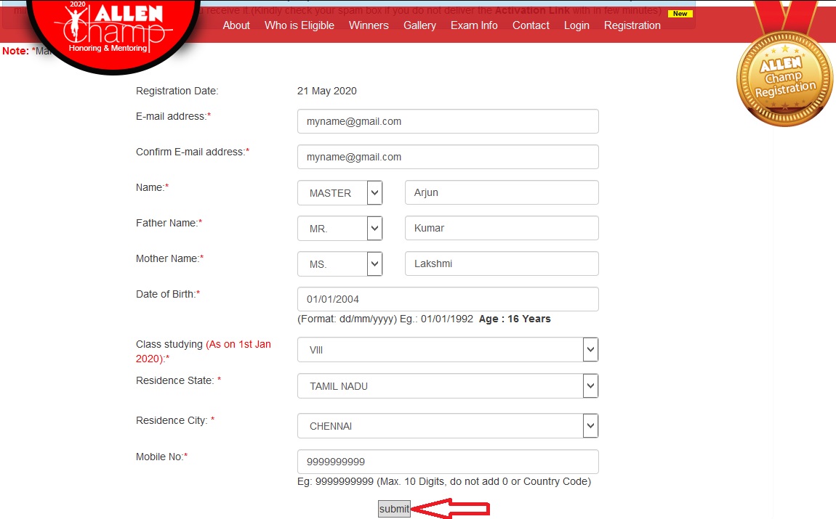This screenshot has height=519, width=836.
Task: Click the E-mail address input field
Action: tap(447, 121)
